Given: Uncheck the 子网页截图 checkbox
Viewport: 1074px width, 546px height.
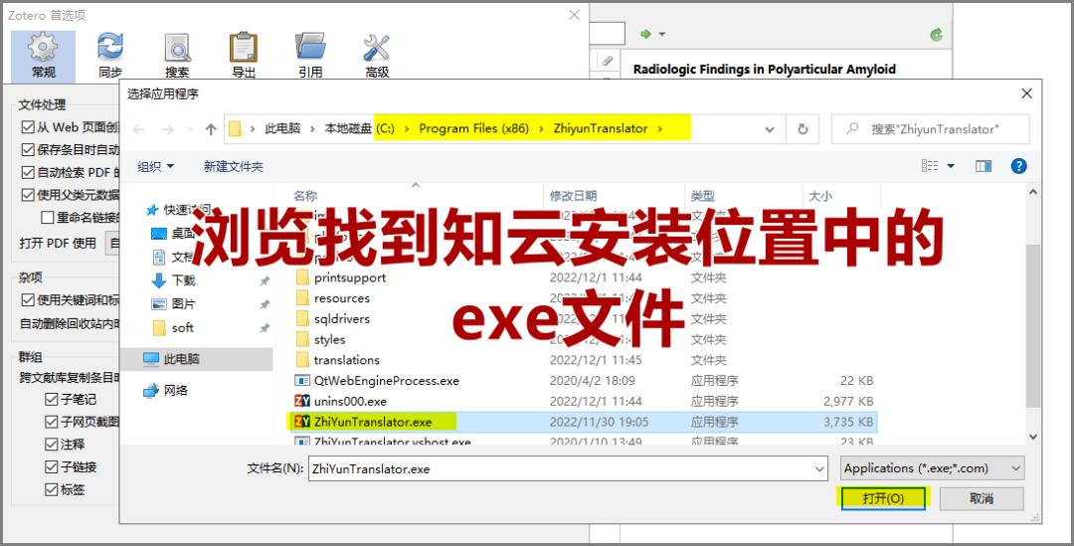Looking at the screenshot, I should tap(52, 422).
